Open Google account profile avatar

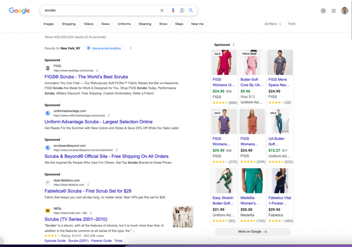(345, 11)
